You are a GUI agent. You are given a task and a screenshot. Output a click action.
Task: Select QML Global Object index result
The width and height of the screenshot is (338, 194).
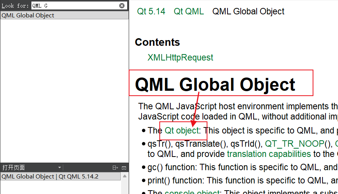click(64, 15)
